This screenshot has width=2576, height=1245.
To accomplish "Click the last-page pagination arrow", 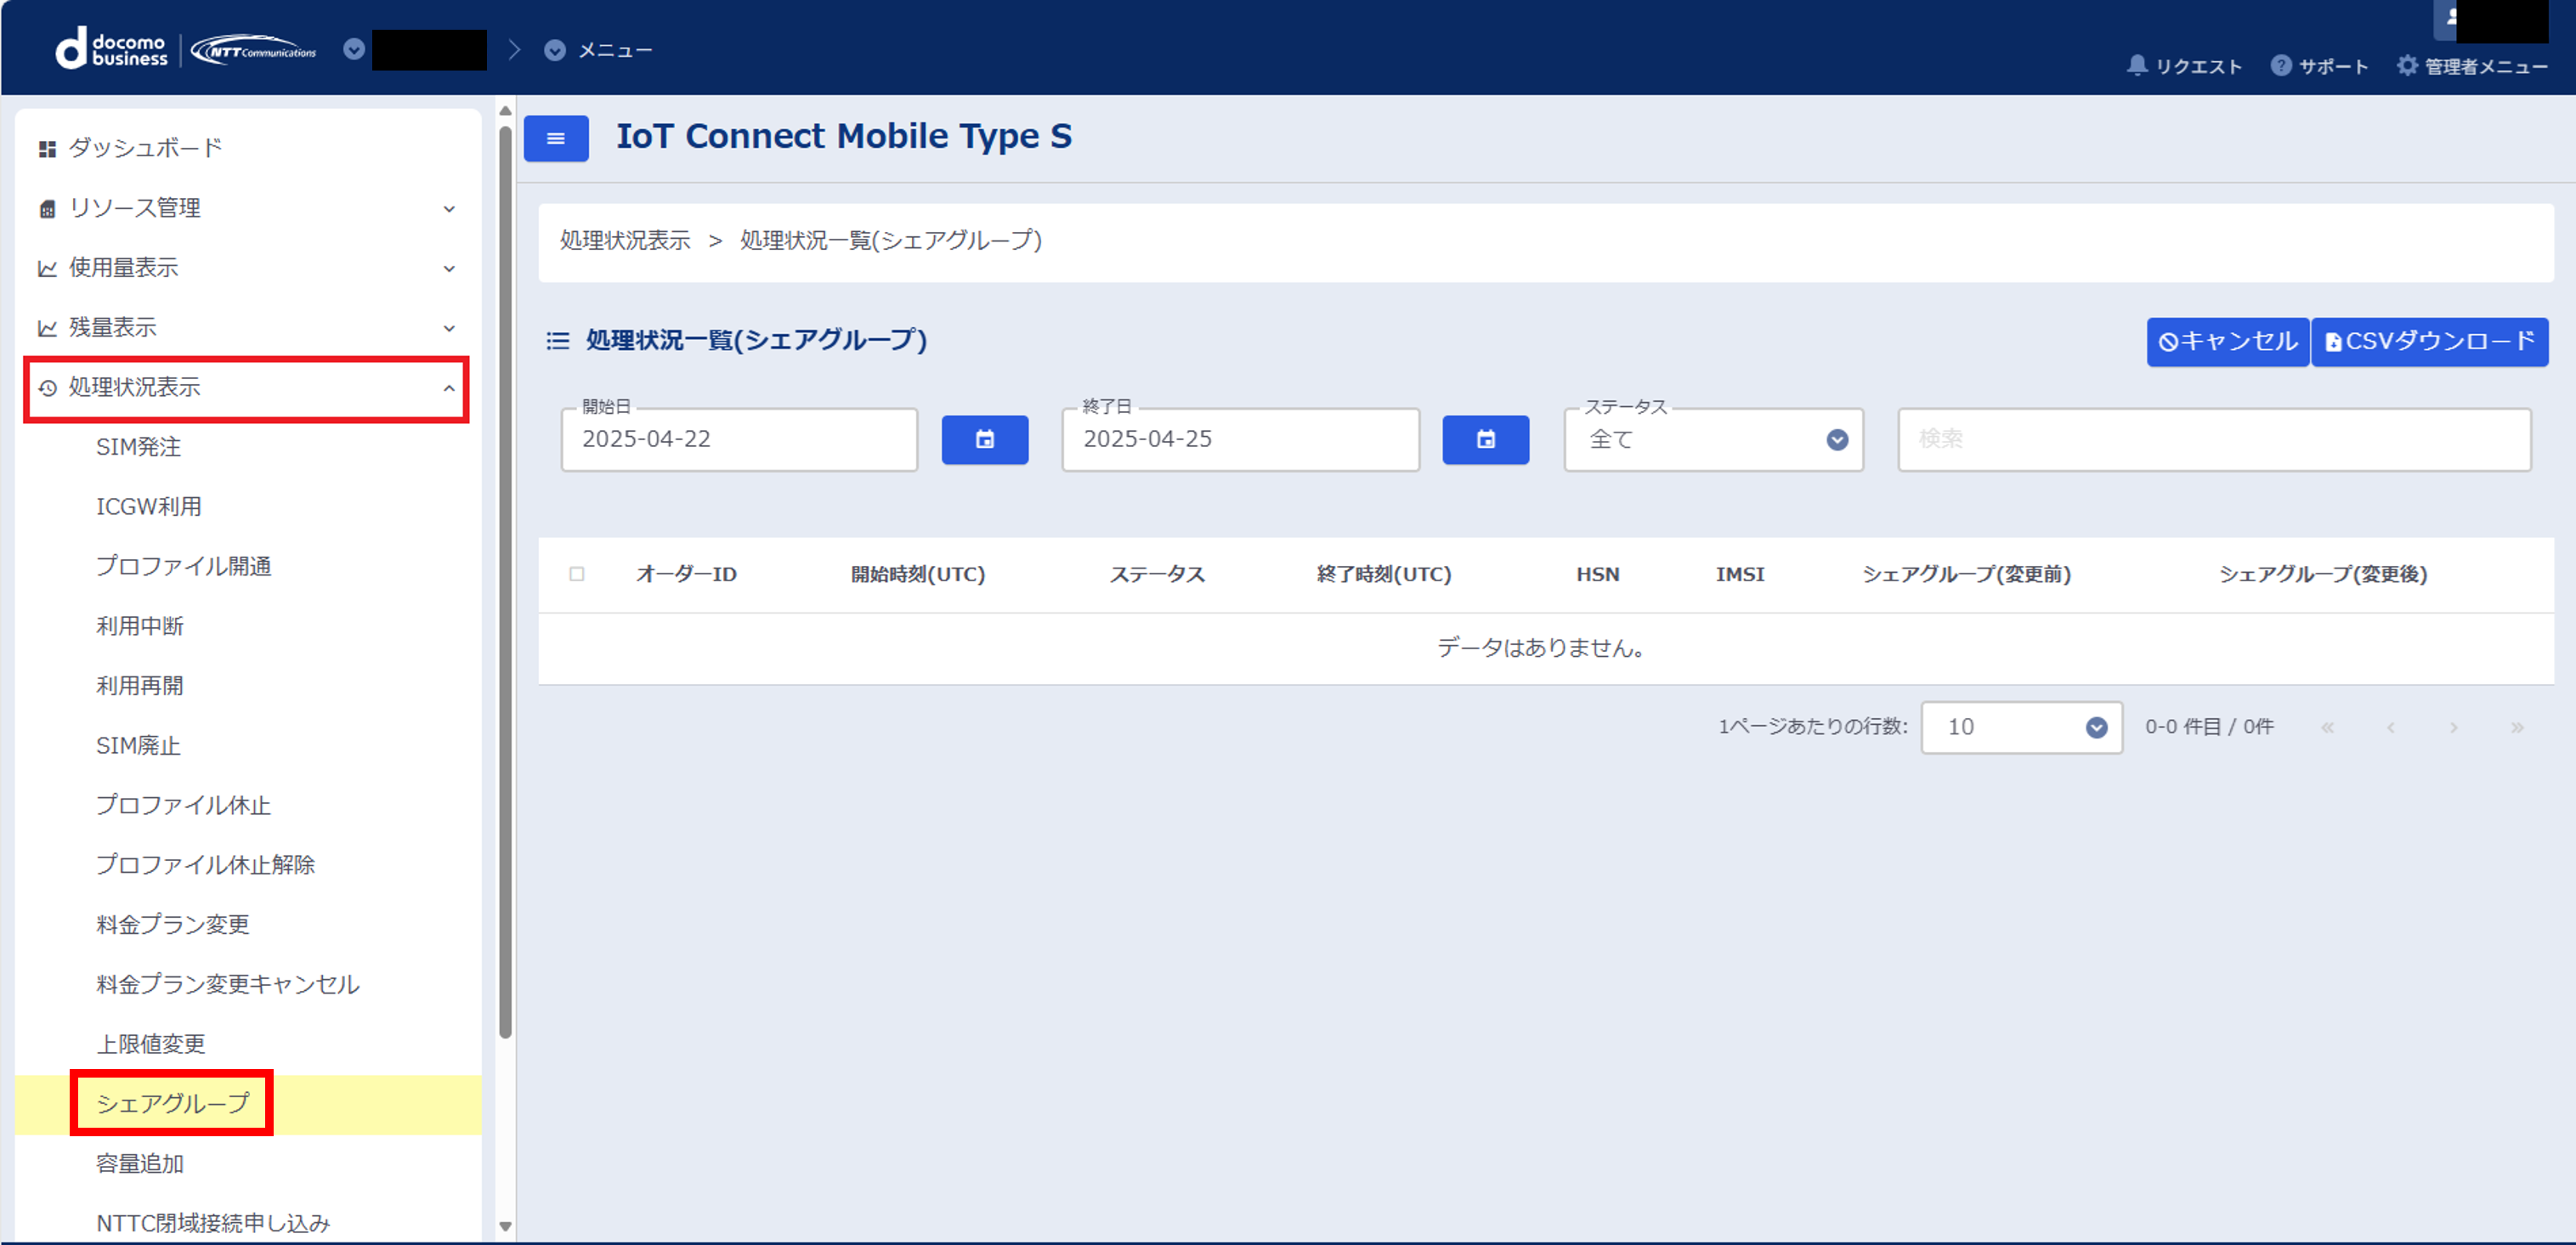I will 2518,727.
